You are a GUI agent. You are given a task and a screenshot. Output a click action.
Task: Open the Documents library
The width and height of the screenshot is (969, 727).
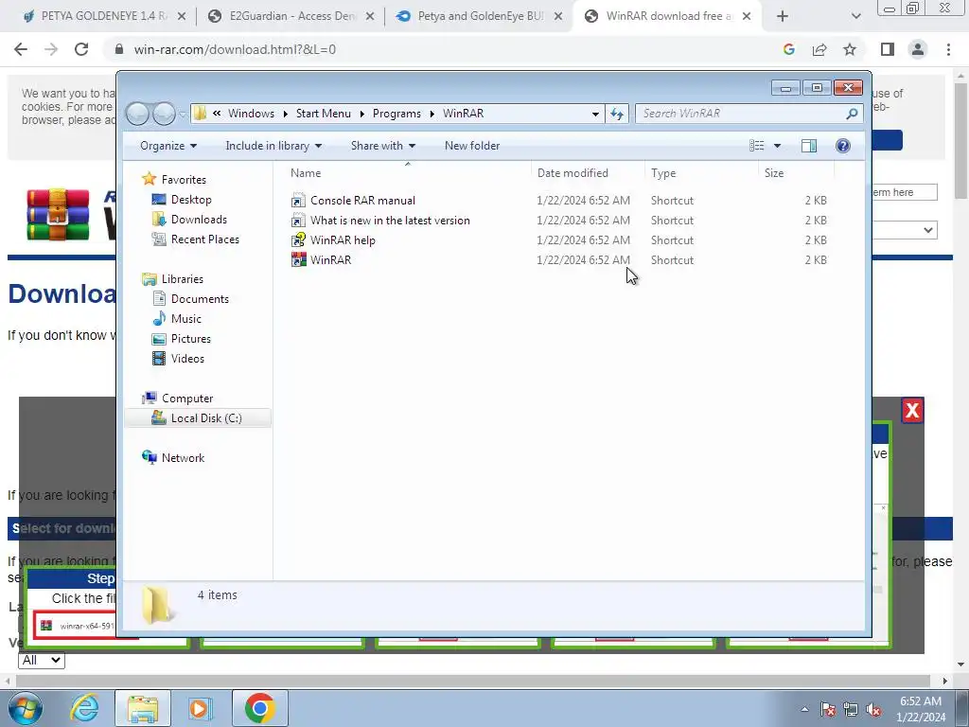click(x=200, y=298)
